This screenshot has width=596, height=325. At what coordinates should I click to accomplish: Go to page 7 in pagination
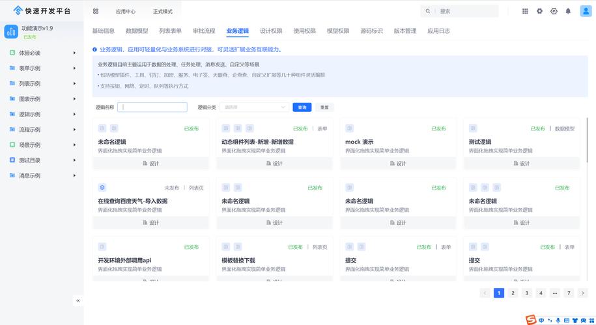569,292
